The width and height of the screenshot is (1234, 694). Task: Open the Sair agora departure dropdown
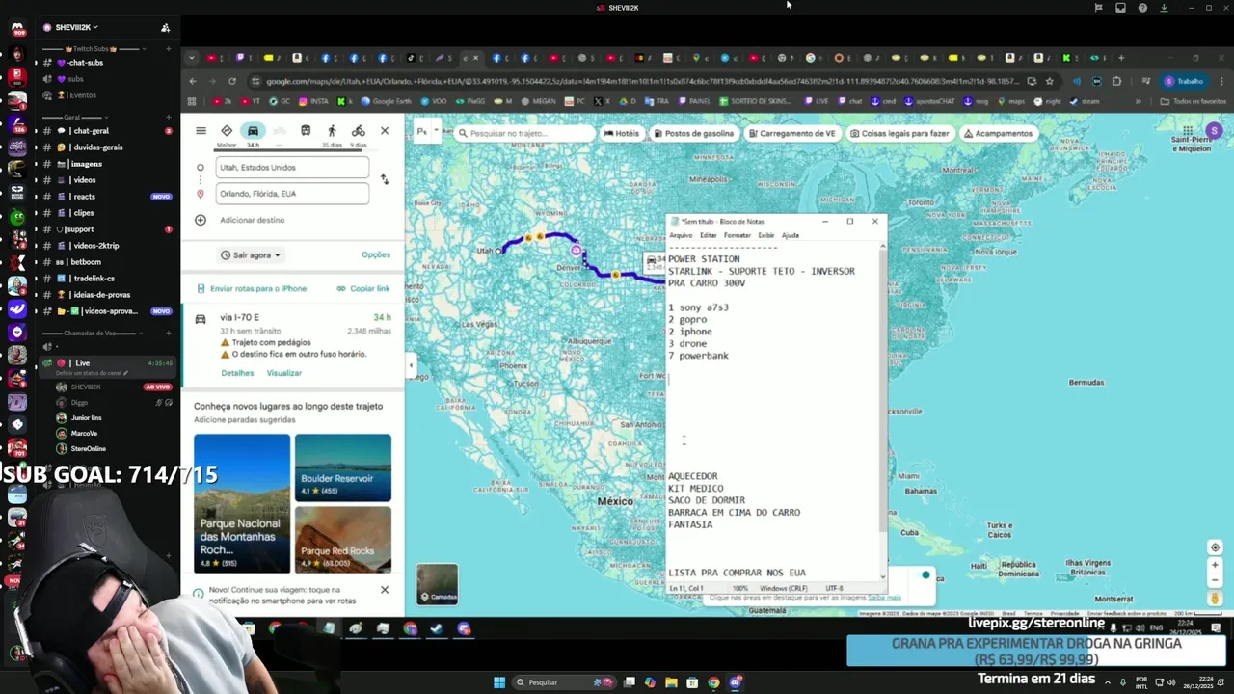pos(250,255)
